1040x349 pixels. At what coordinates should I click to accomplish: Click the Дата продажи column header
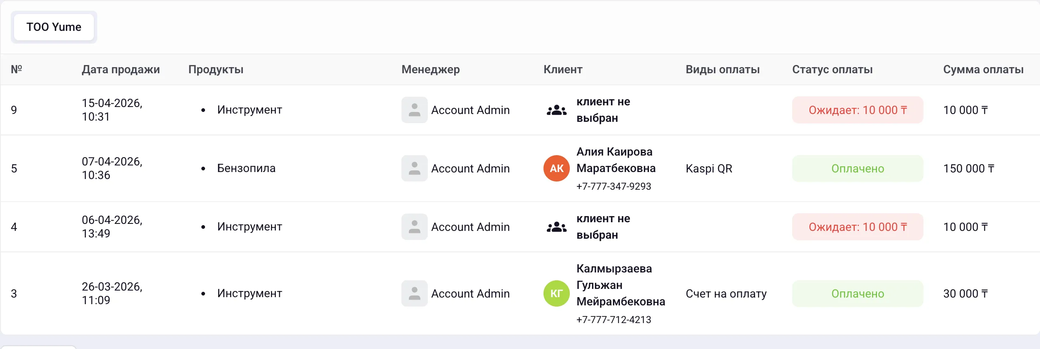pos(121,70)
